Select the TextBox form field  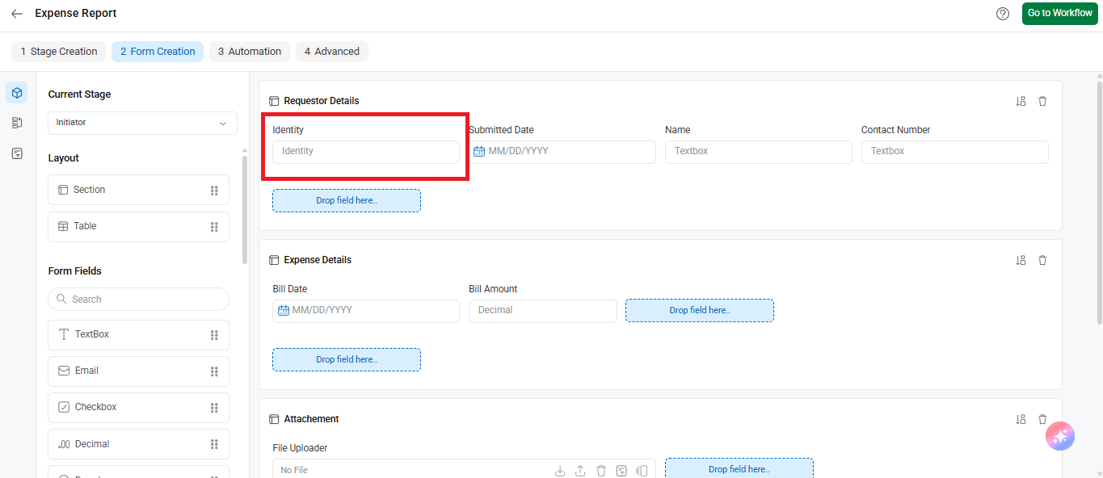point(138,335)
